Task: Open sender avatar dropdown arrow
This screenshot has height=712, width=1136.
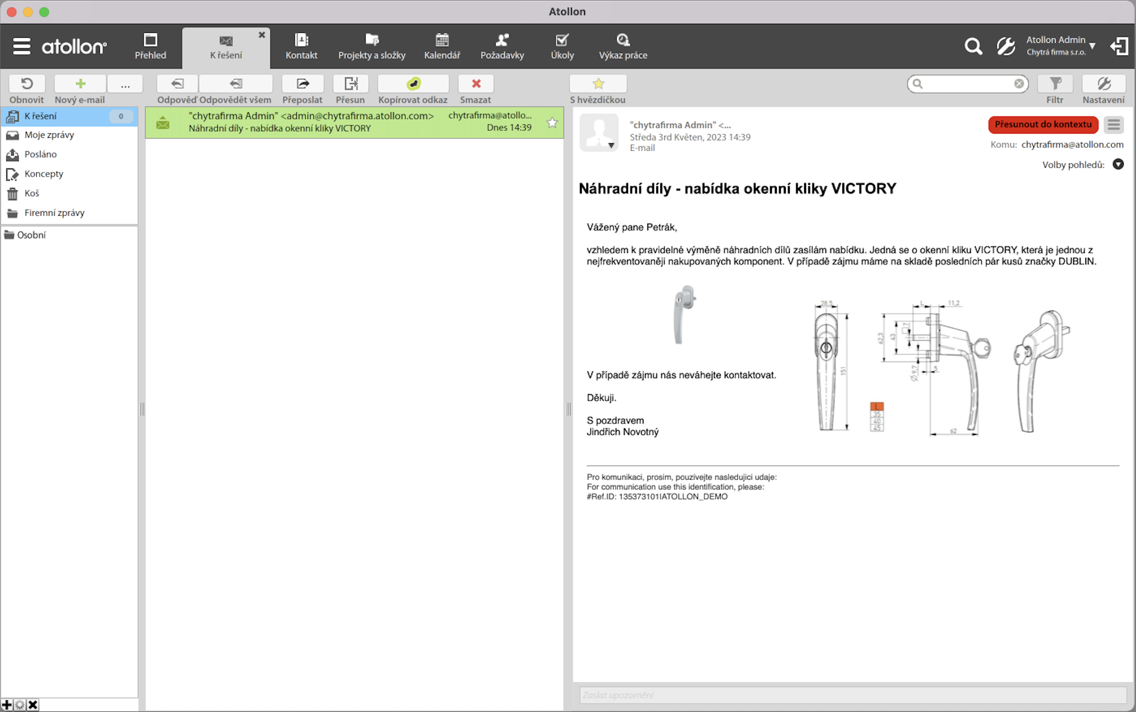Action: click(x=611, y=146)
